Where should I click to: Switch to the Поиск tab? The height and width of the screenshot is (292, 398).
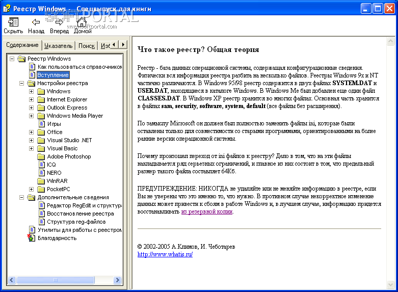[87, 46]
